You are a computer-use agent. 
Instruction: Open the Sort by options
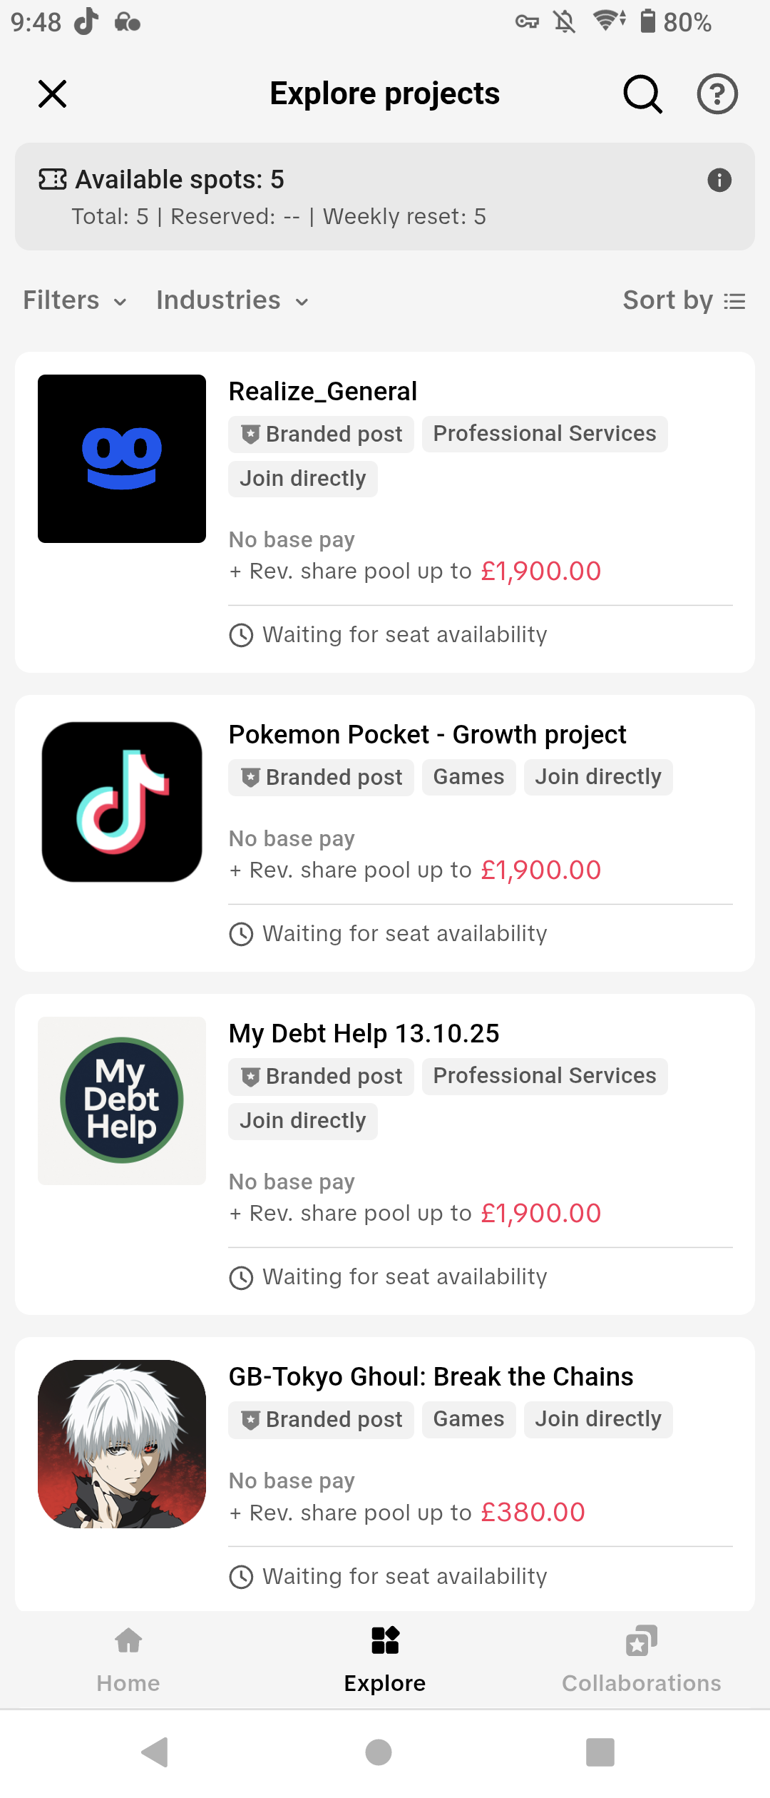point(684,300)
